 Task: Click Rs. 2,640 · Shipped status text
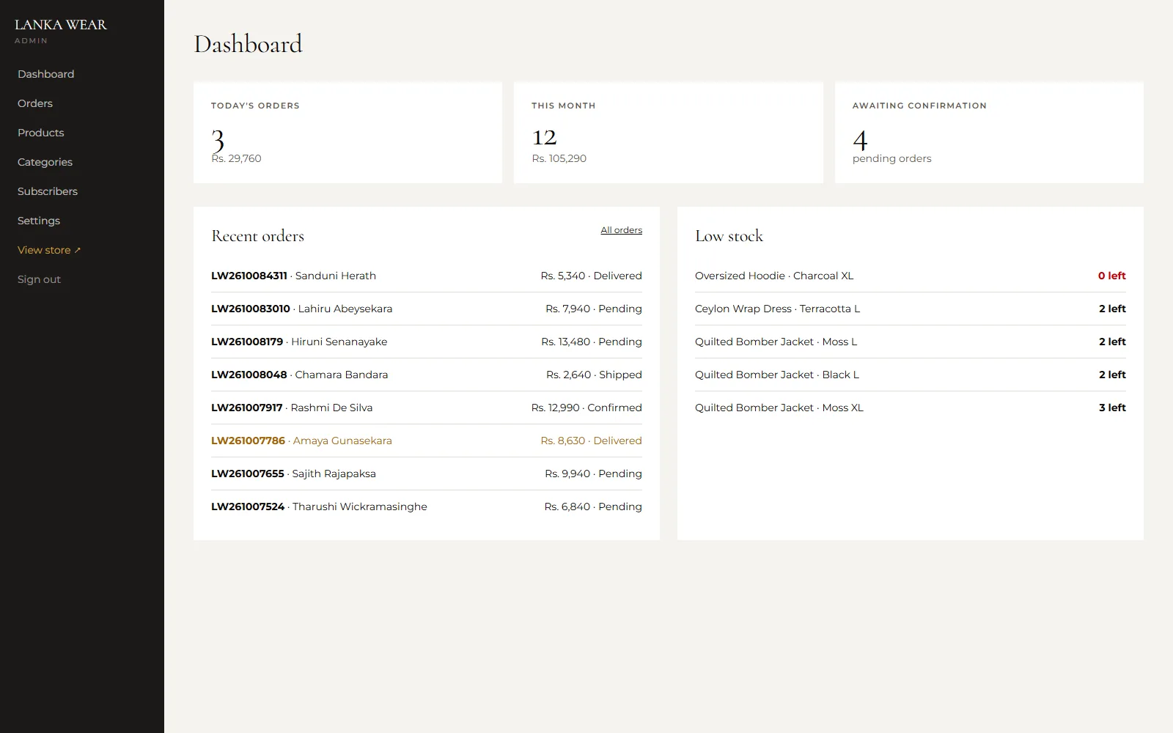click(x=594, y=375)
